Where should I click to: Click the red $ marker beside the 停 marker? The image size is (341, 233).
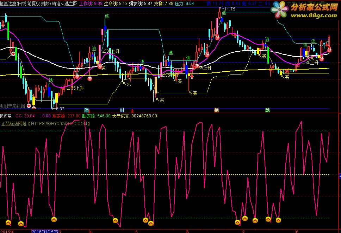tap(89, 111)
